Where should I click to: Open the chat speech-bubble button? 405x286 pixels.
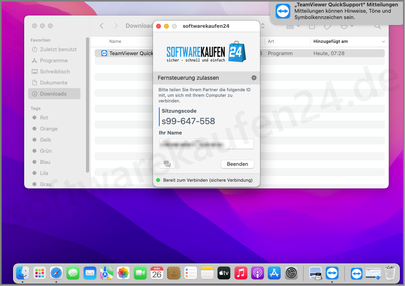pos(167,164)
